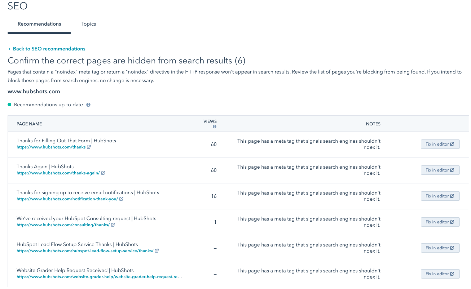
Task: Click the Views column info icon
Action: (215, 127)
